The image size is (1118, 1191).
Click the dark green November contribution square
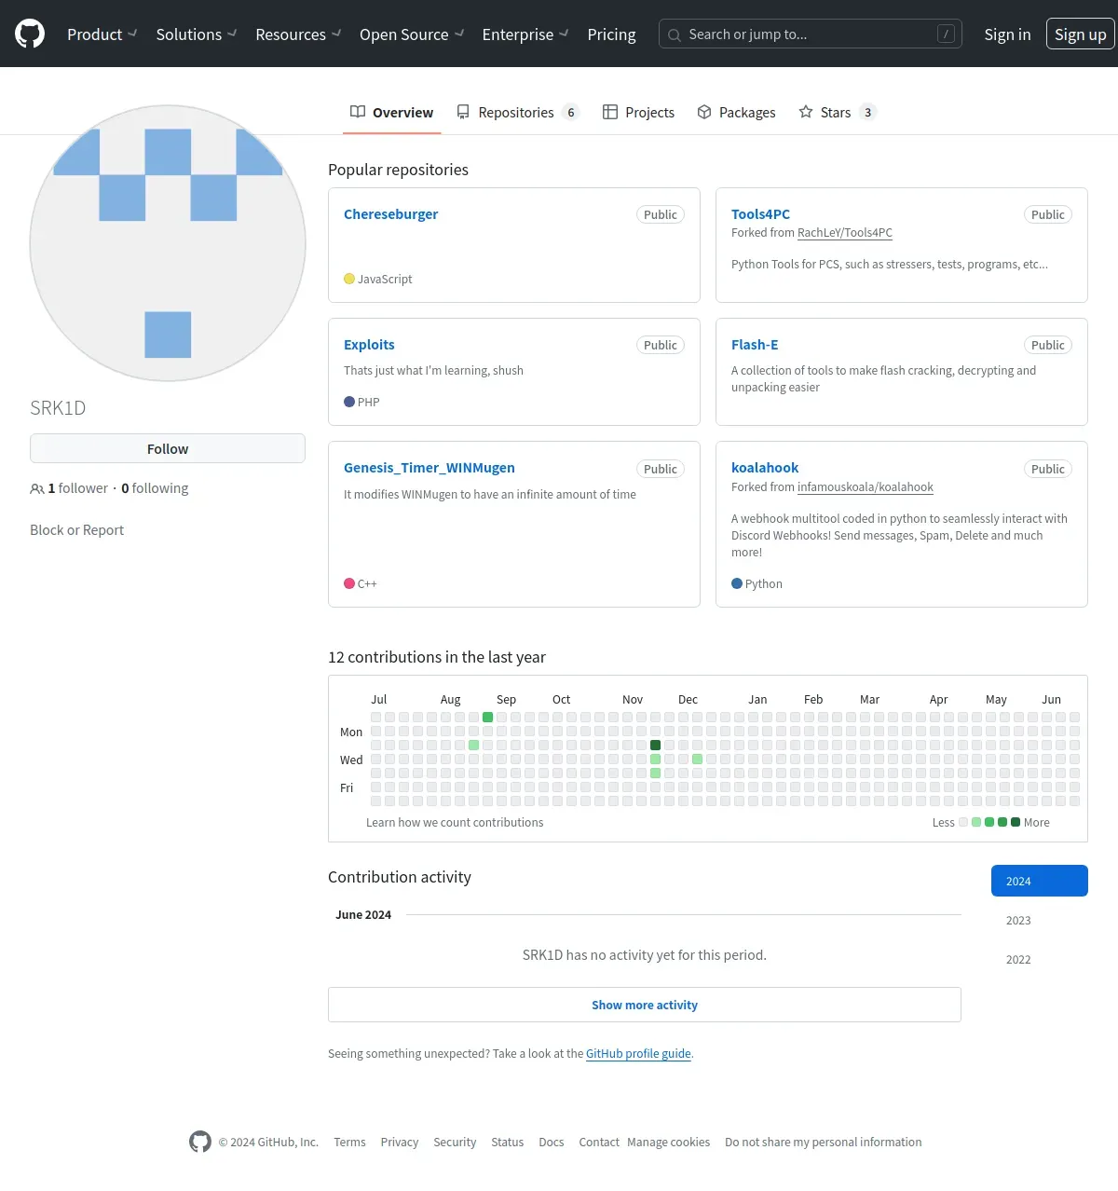[x=656, y=745]
